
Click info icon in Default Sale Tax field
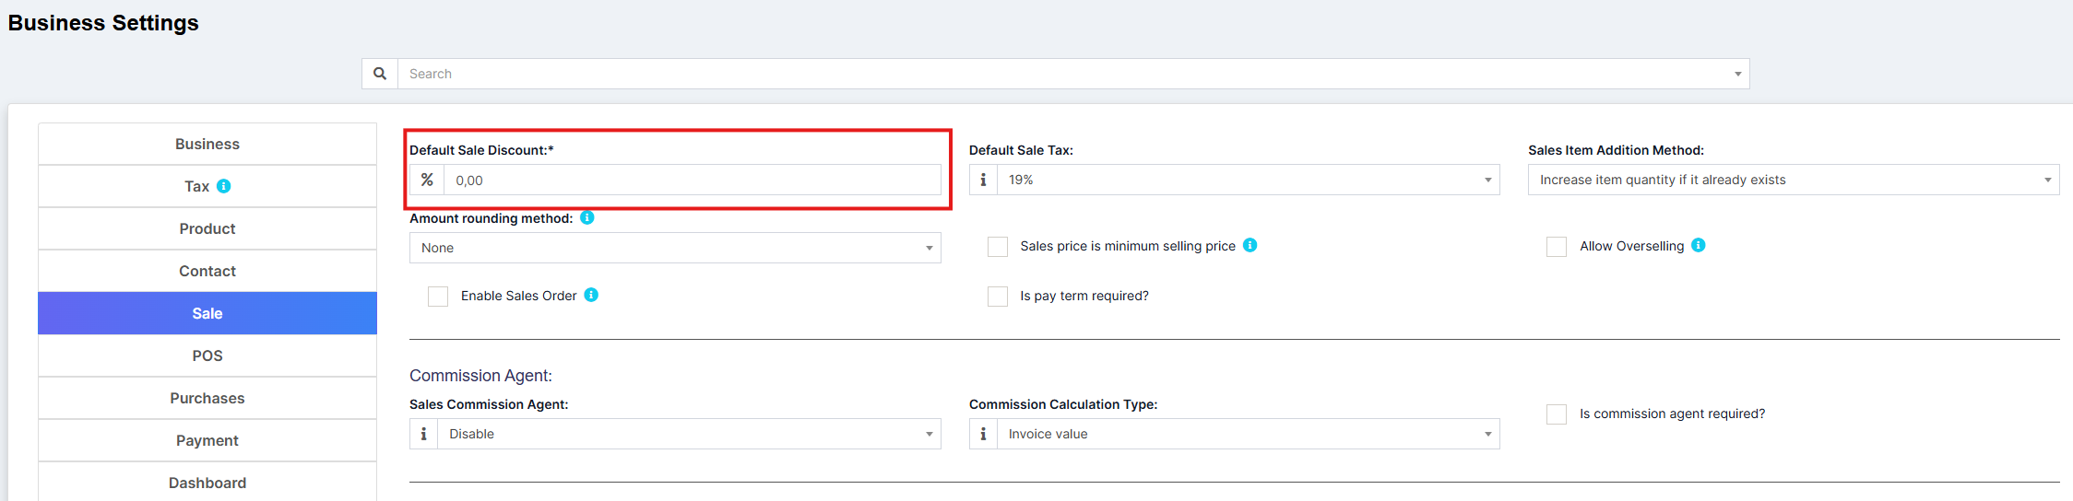(x=983, y=181)
